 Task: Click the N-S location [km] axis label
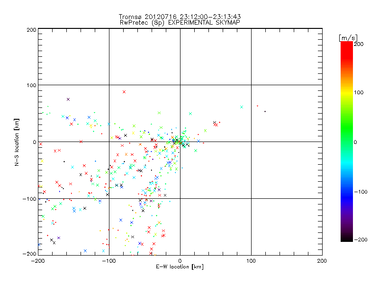coord(17,142)
